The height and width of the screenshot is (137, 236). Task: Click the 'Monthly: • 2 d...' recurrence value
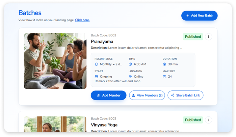[111, 64]
